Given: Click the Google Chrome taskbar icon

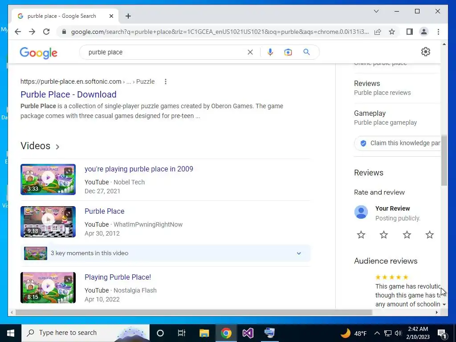Looking at the screenshot, I should (226, 333).
